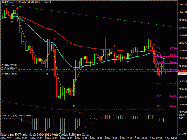Click the 103.685 price axis value

coord(183,51)
